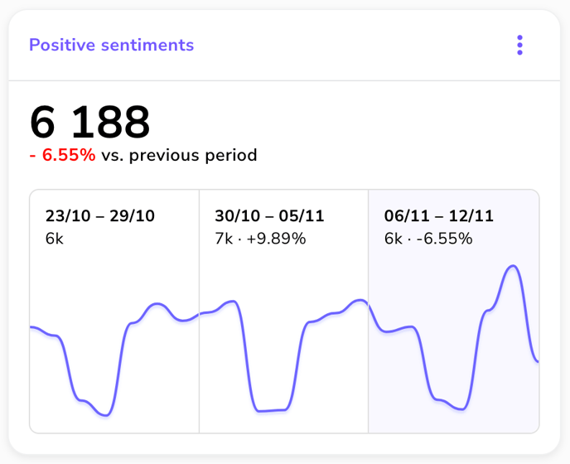Click the line's start point at chart left edge
The image size is (570, 464).
[x=31, y=327]
